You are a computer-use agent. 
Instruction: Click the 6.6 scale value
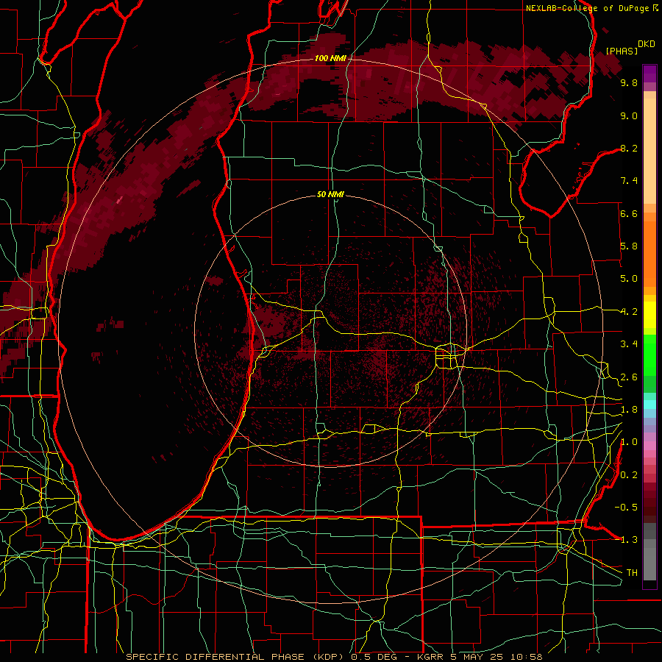tap(629, 213)
